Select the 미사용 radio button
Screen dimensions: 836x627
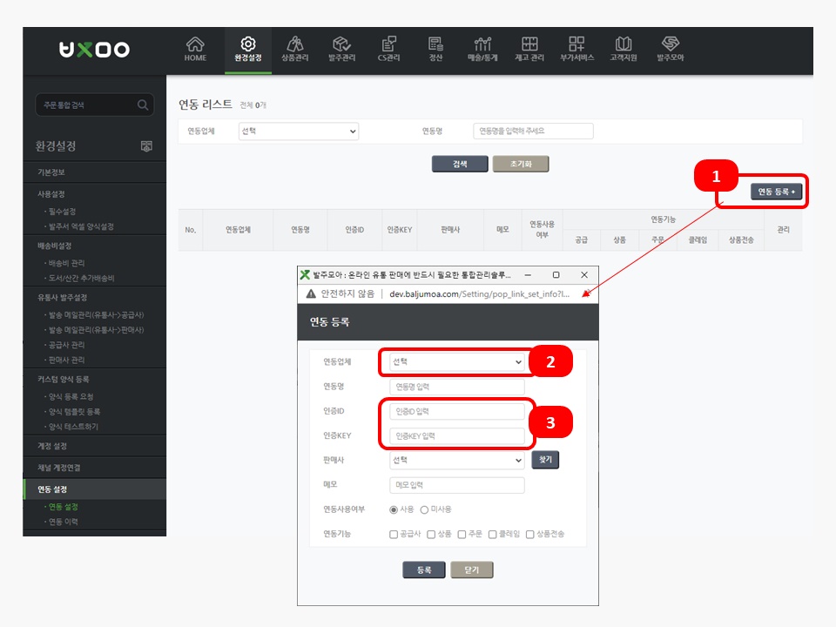pyautogui.click(x=425, y=509)
